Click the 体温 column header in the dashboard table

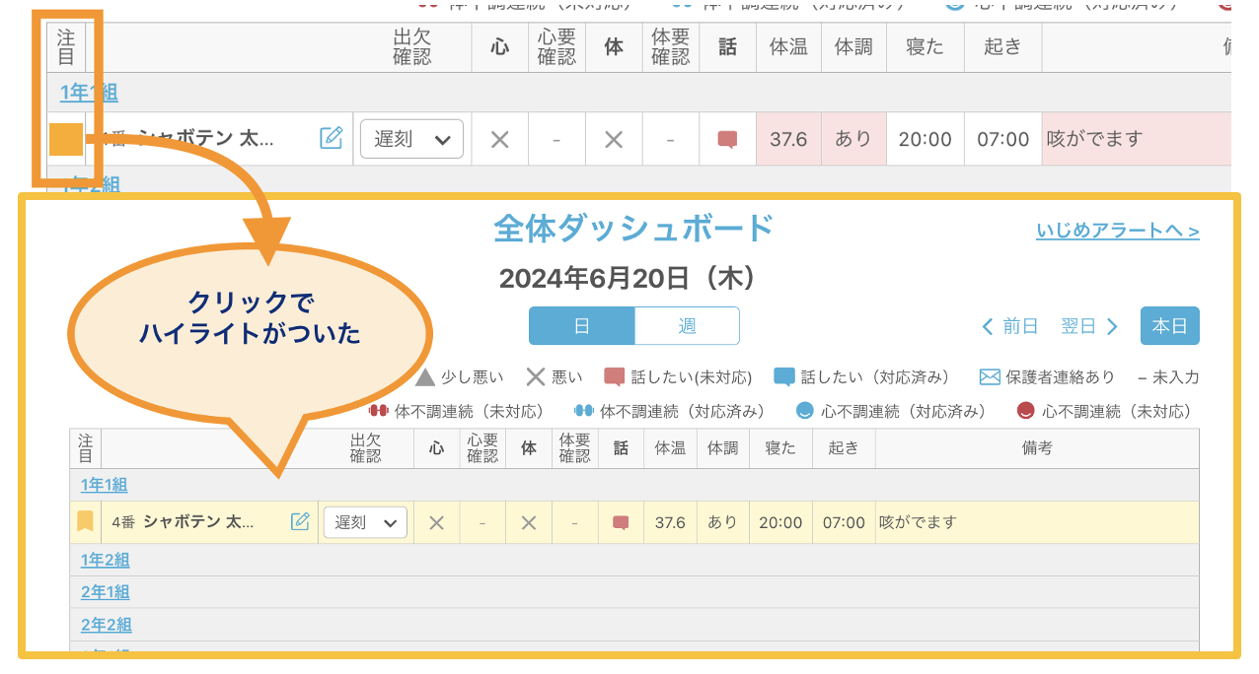(670, 448)
